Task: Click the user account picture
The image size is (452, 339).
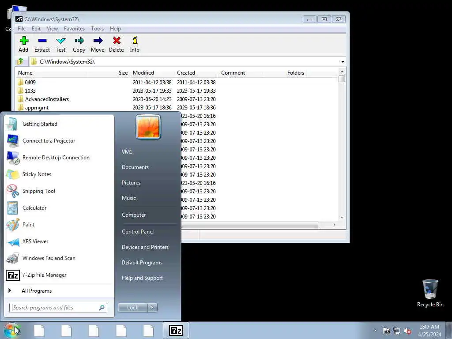Action: tap(148, 127)
